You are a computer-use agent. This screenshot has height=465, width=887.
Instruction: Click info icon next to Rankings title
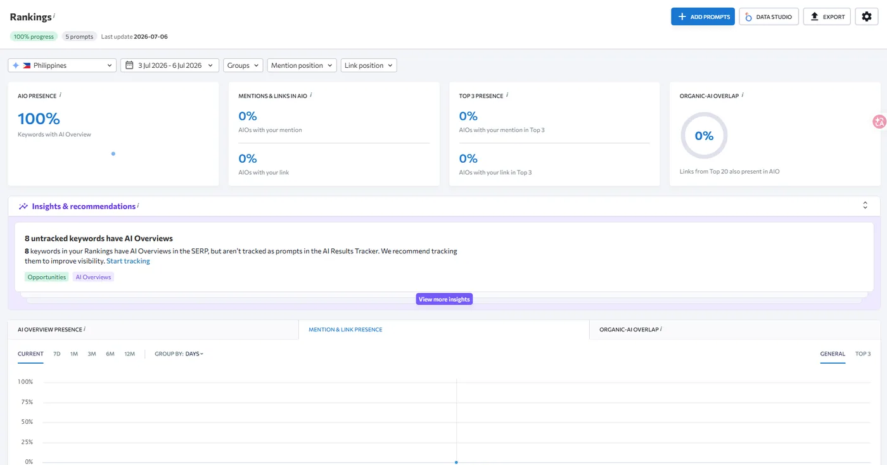[54, 16]
